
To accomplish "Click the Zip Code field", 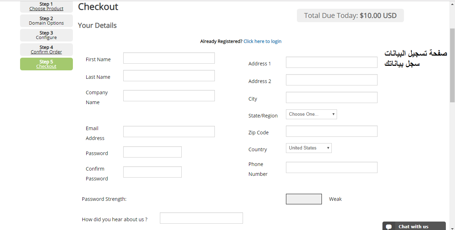I will (x=331, y=132).
